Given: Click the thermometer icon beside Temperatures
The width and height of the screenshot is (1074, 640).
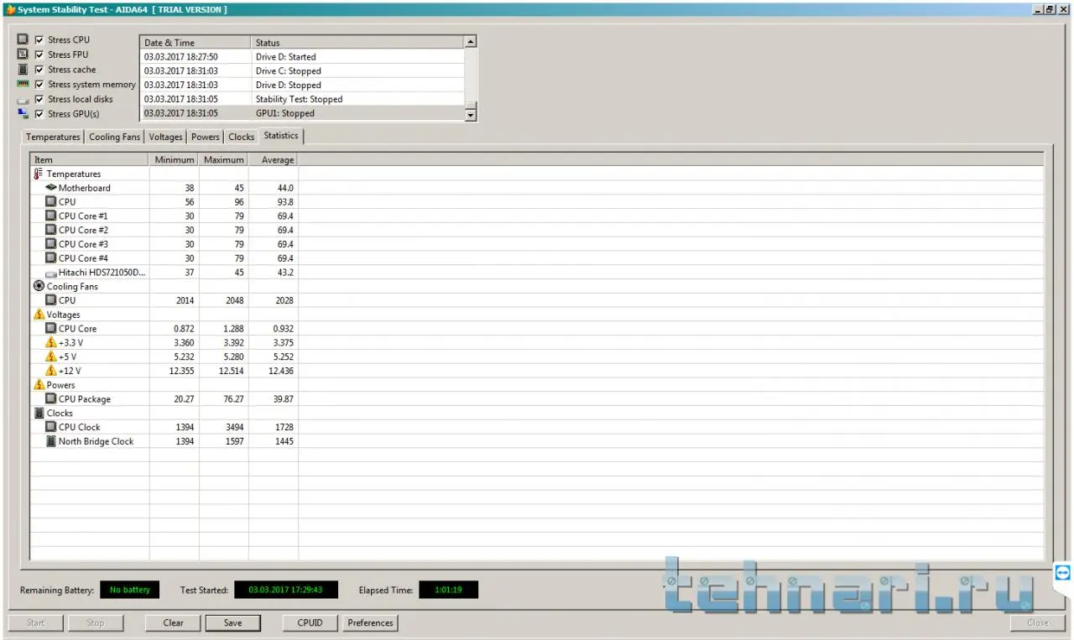Looking at the screenshot, I should click(39, 174).
